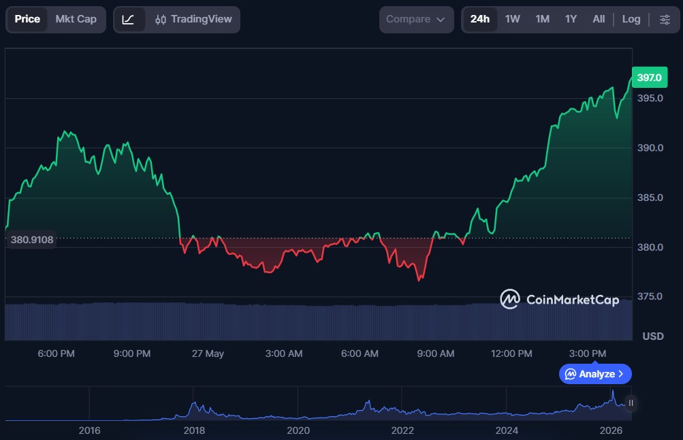Screen dimensions: 683x440
Task: Expand the Compare dropdown
Action: [x=416, y=20]
